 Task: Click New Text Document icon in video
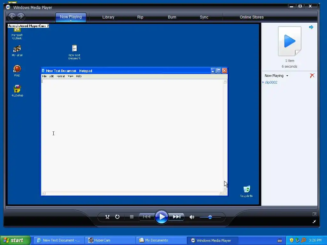click(x=74, y=52)
